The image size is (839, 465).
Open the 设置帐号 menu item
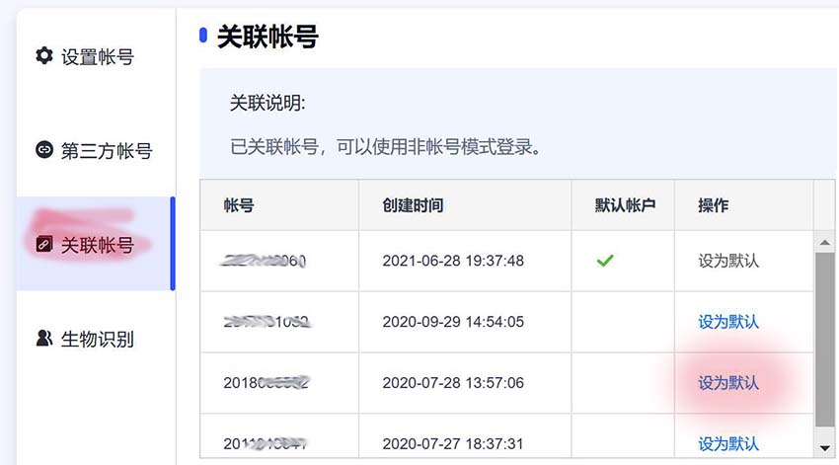coord(85,56)
